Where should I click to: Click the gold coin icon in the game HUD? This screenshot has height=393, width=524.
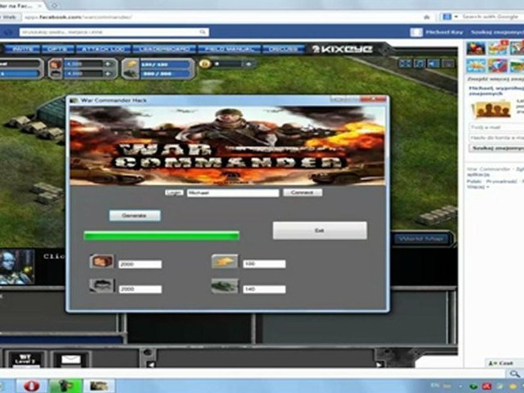coord(205,63)
